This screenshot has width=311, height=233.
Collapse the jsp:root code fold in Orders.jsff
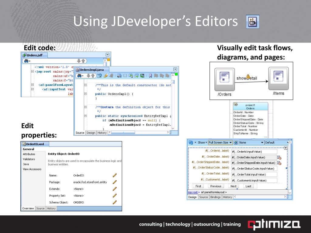click(x=32, y=72)
